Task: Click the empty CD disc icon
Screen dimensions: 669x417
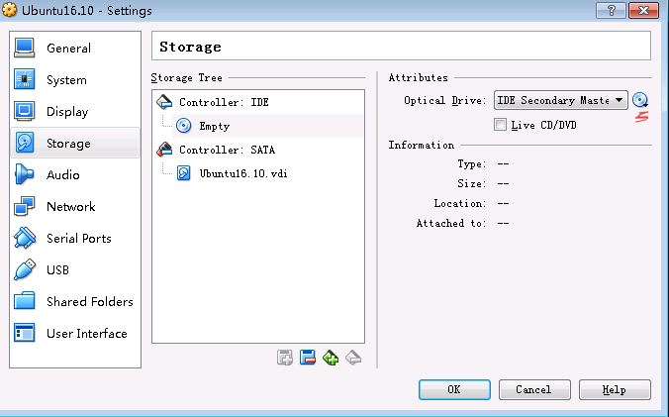Action: 183,126
